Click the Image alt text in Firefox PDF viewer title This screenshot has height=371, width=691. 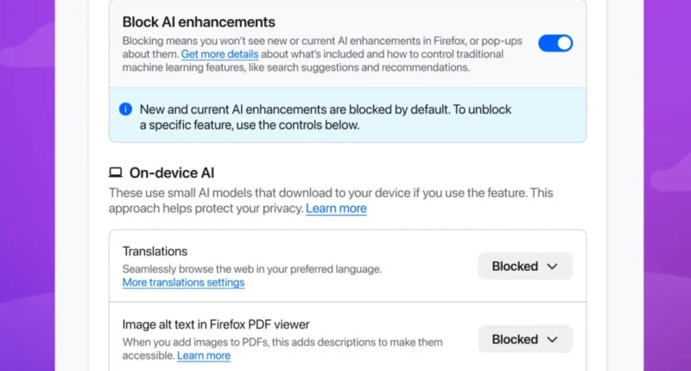(216, 324)
